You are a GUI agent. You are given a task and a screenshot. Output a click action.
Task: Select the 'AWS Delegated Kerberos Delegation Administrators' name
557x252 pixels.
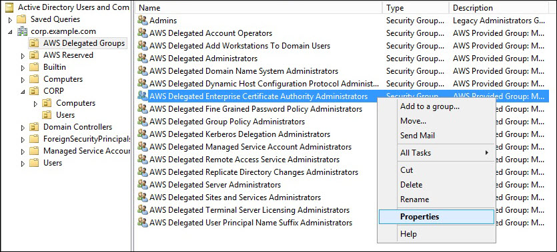239,134
